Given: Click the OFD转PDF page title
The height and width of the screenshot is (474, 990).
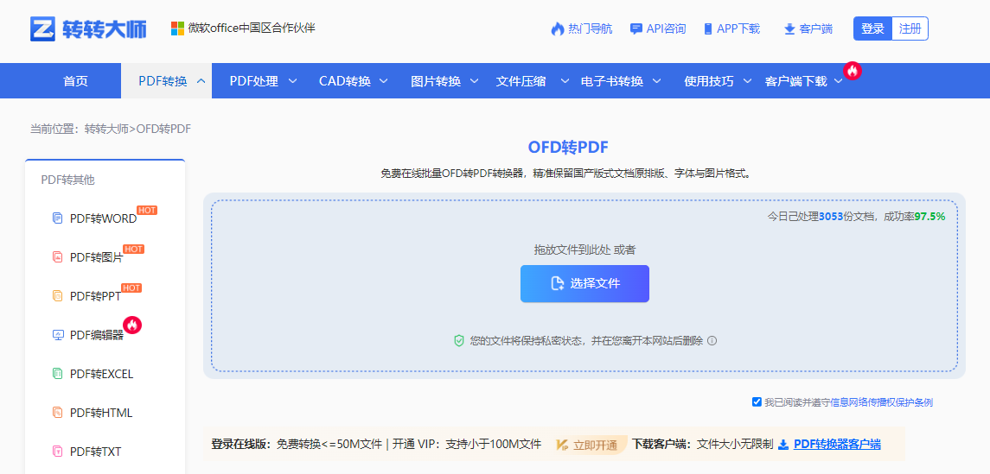Looking at the screenshot, I should click(568, 147).
